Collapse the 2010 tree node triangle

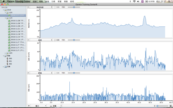pos(4,10)
